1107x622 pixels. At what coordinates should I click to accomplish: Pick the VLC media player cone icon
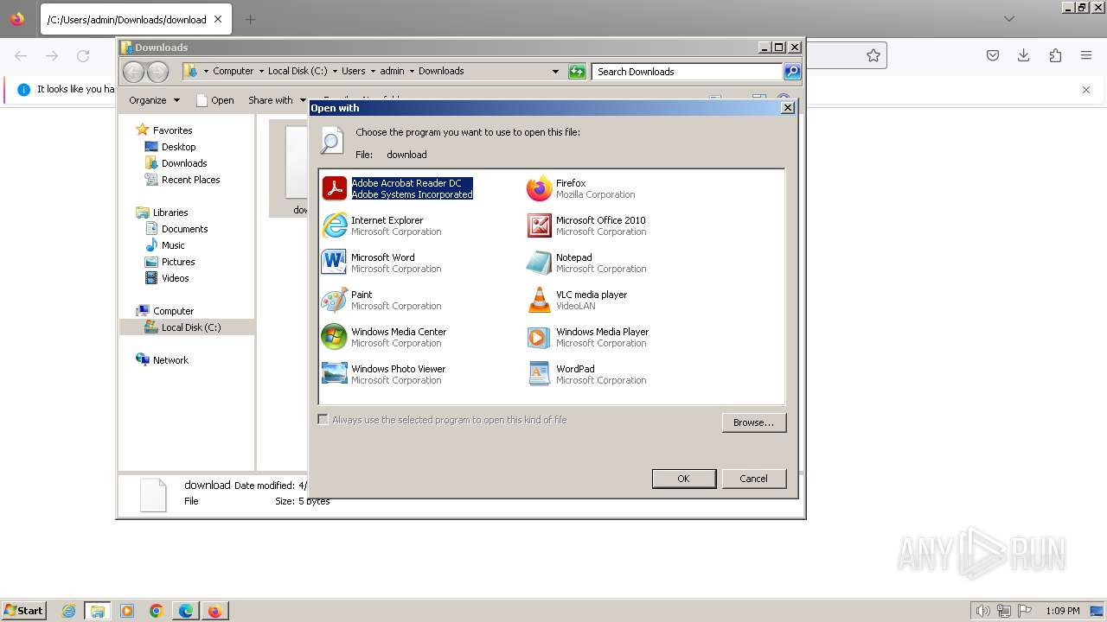coord(539,300)
